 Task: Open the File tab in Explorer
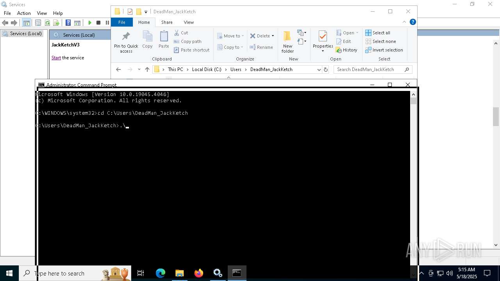click(x=122, y=22)
